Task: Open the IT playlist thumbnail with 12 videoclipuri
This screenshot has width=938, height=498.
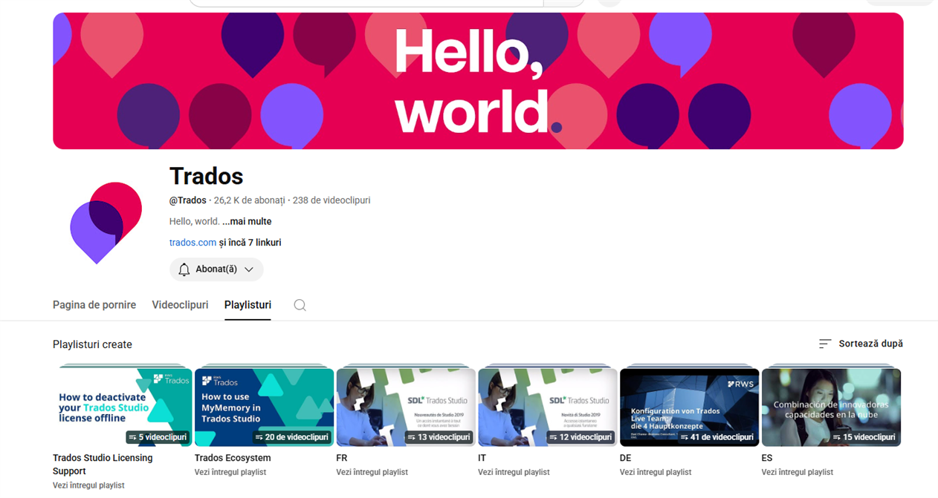Action: [x=548, y=407]
